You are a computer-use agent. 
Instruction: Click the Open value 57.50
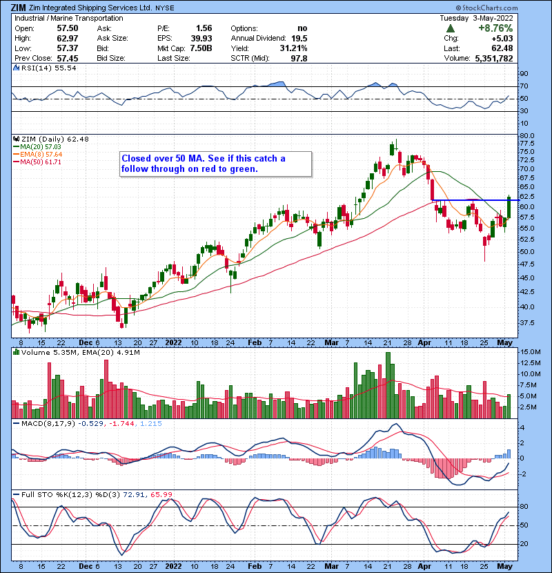click(67, 28)
